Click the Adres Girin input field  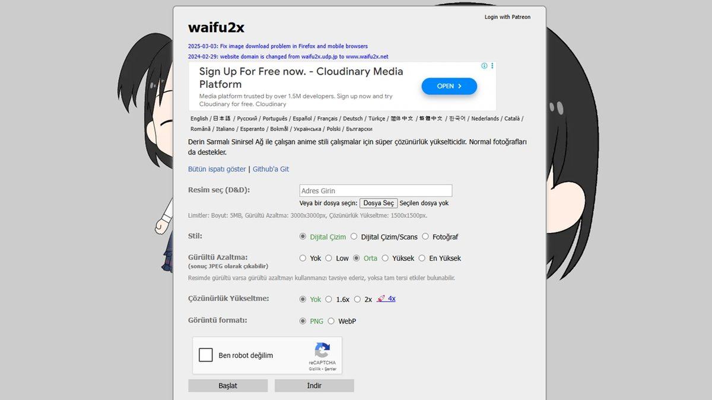(x=376, y=191)
